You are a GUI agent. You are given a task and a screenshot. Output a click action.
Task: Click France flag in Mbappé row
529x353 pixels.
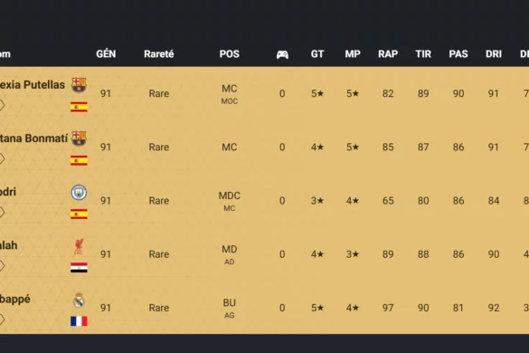tap(79, 321)
